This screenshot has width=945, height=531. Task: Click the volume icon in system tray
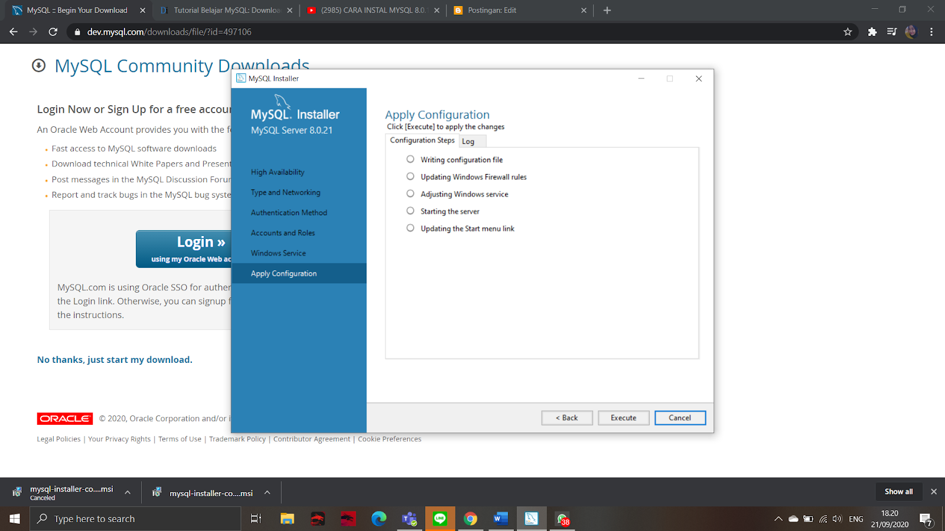(x=837, y=519)
